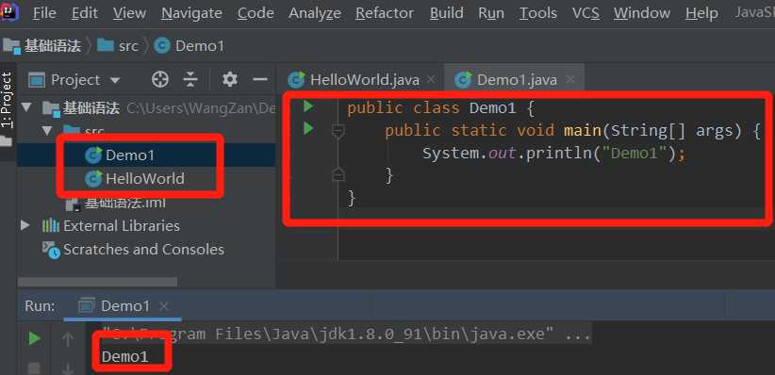The height and width of the screenshot is (375, 775).
Task: Click the Project panel horizontal scrollbar
Action: coord(97,282)
